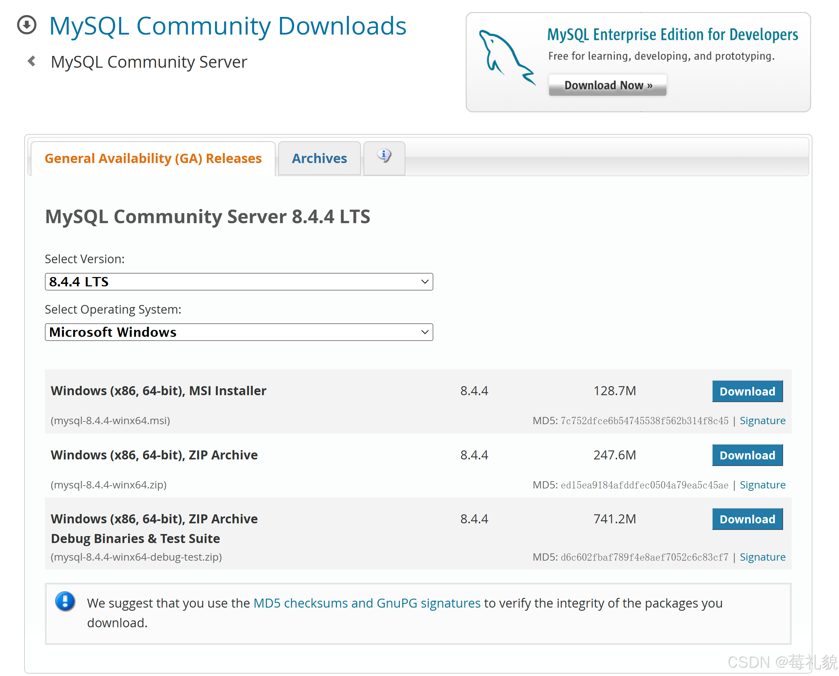
Task: Click the Download Now » banner button
Action: (x=607, y=85)
